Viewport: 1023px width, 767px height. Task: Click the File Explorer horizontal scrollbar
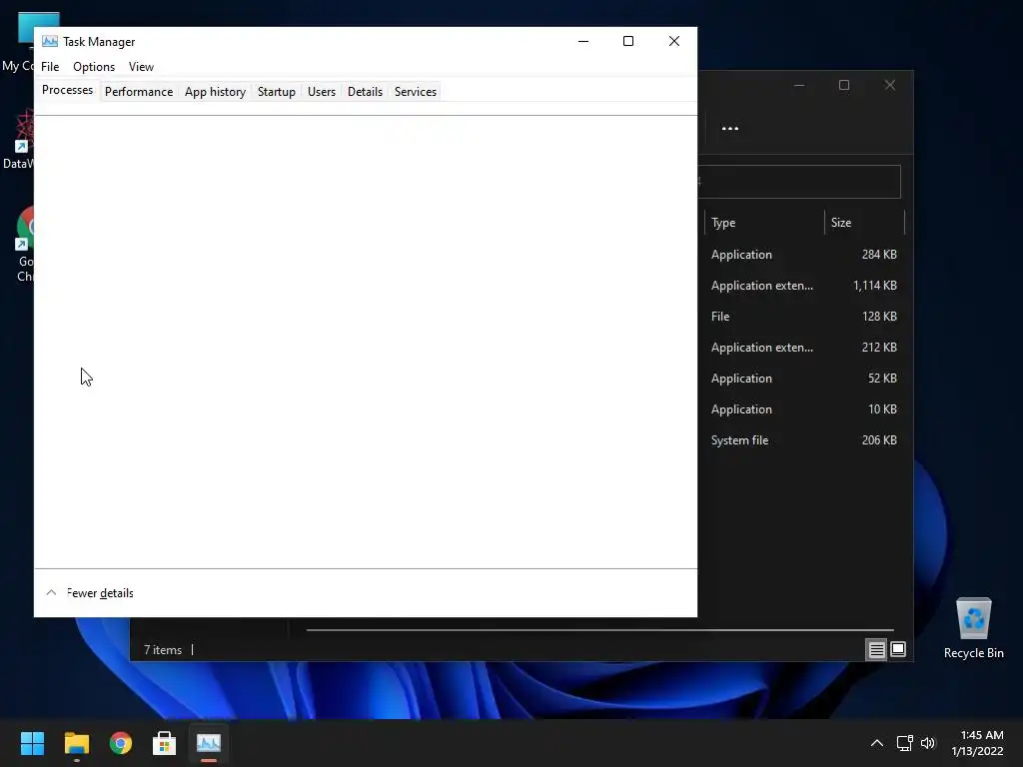(599, 630)
